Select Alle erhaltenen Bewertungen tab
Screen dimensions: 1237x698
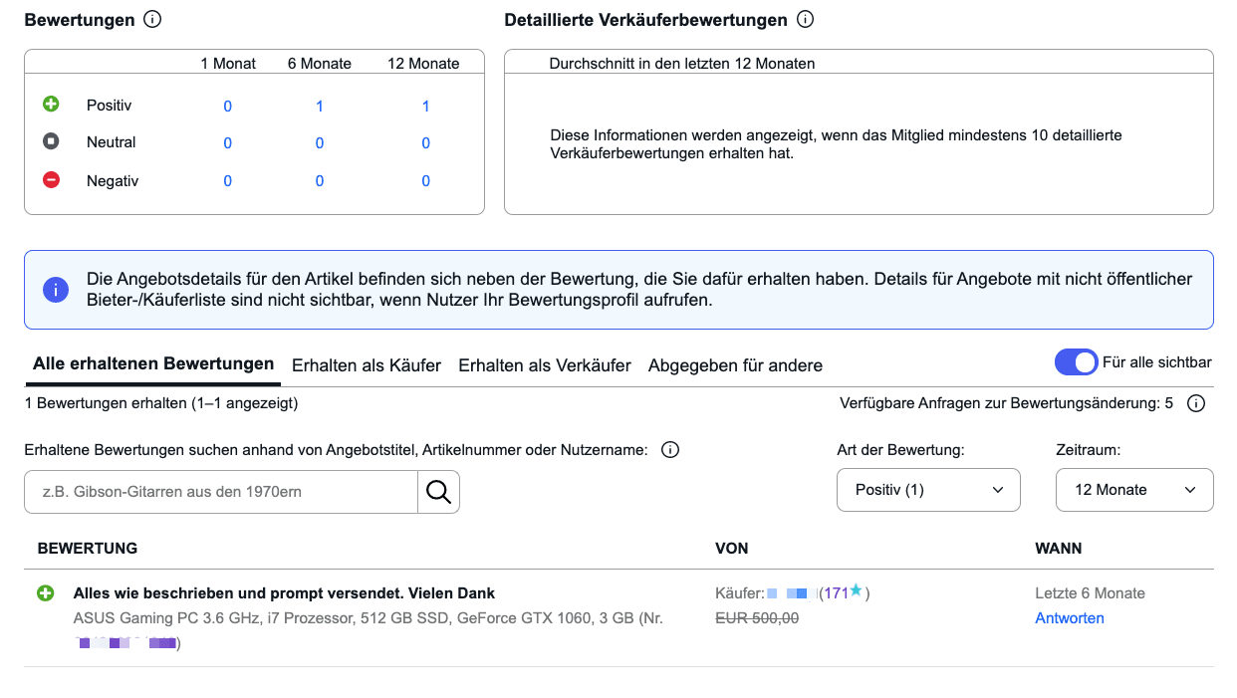(152, 364)
